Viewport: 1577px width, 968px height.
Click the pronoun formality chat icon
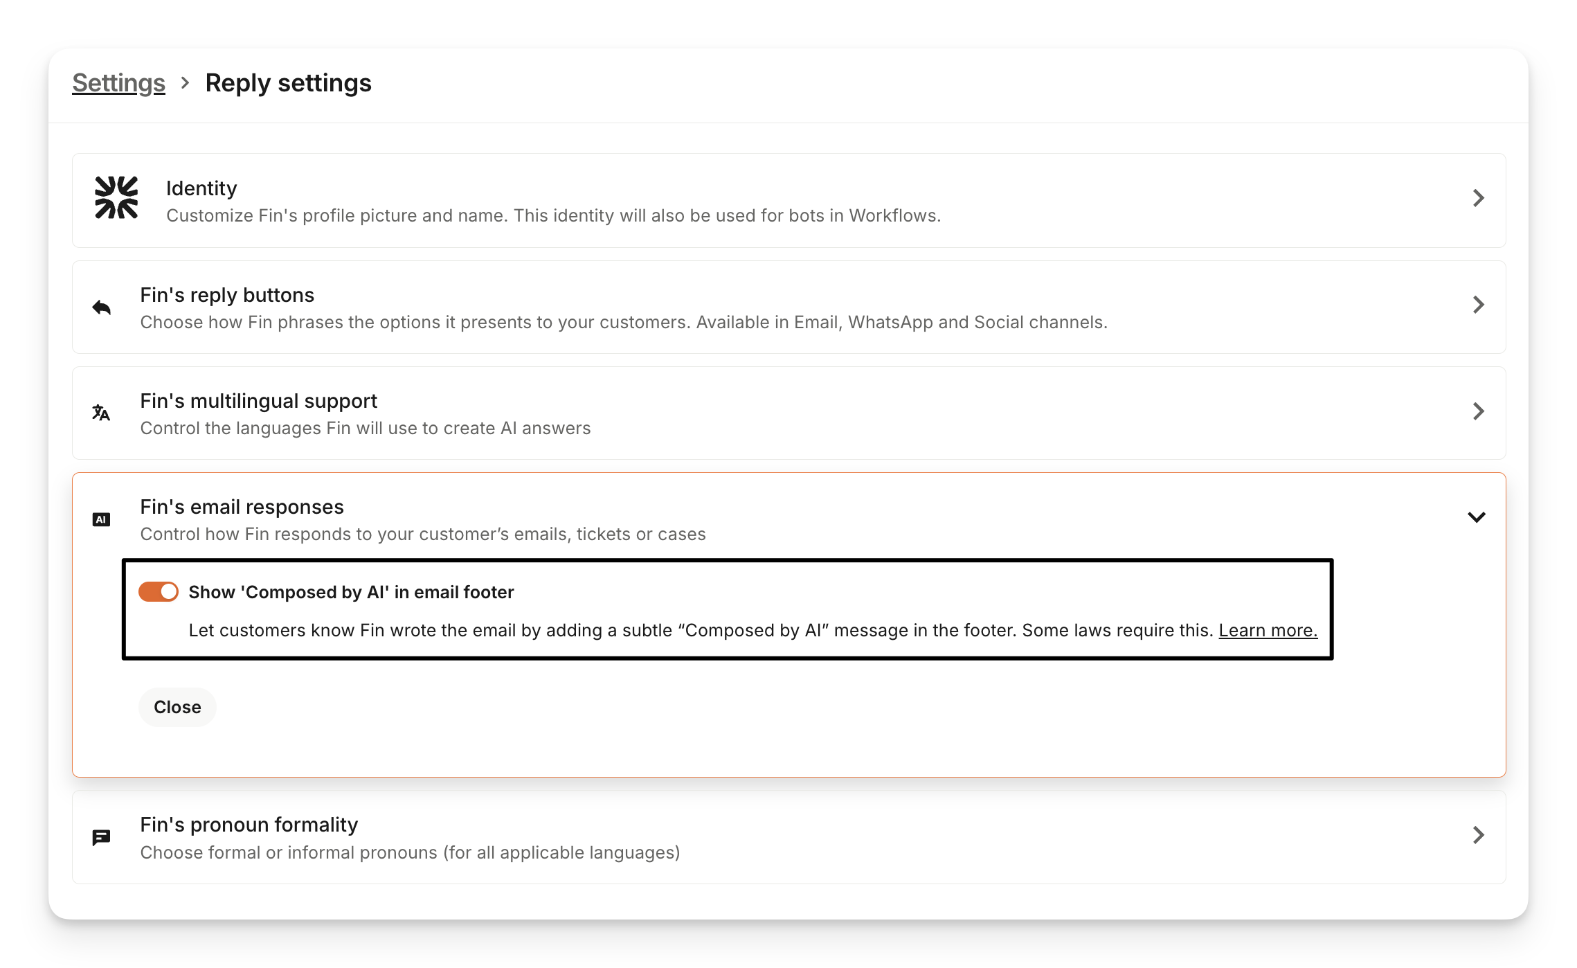click(101, 838)
